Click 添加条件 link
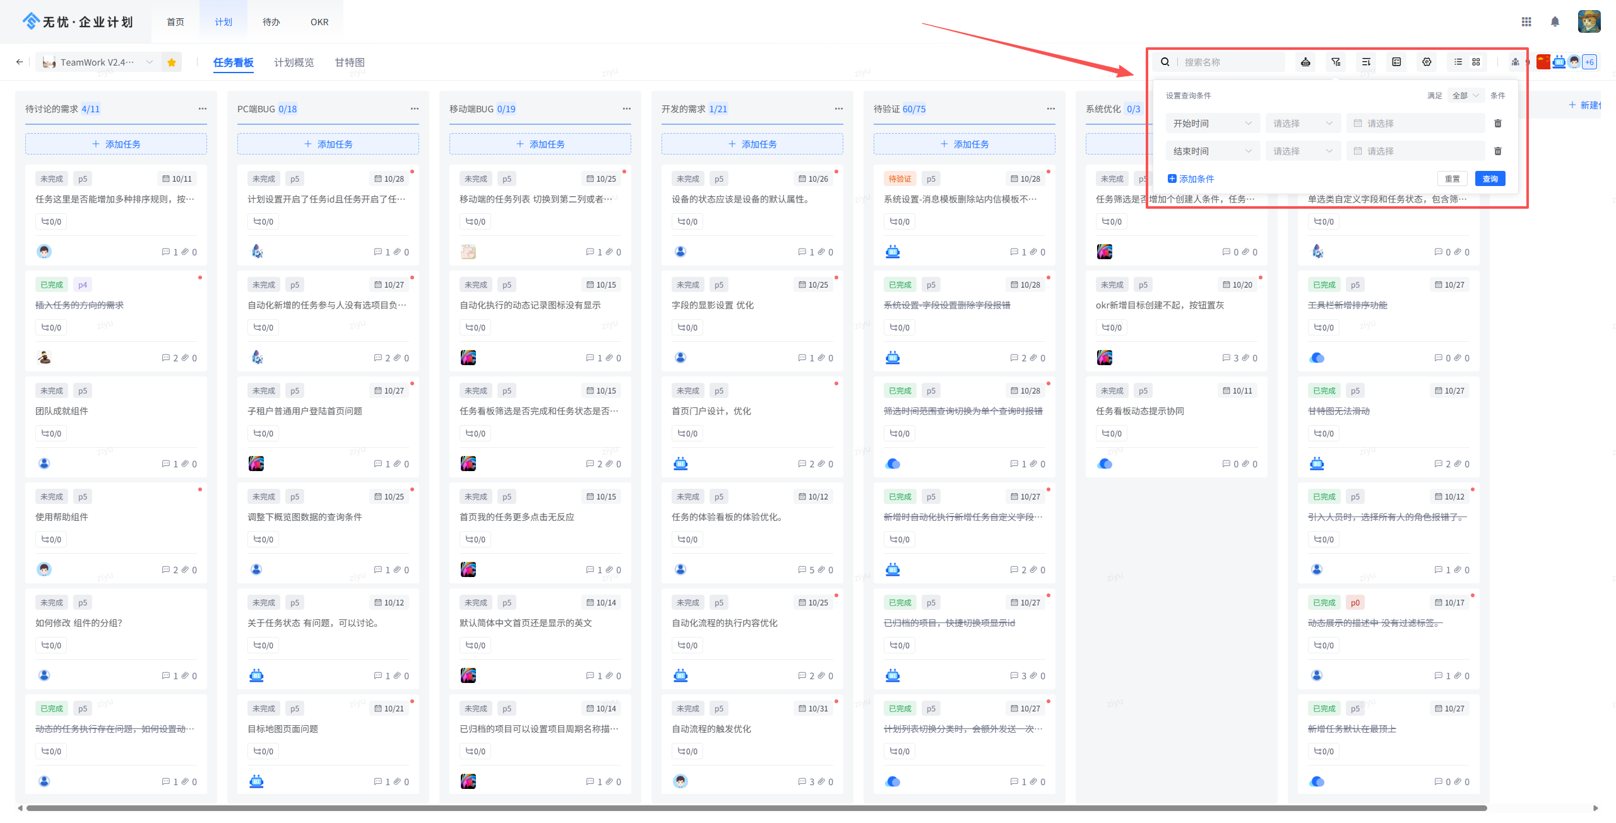Screen dimensions: 1616x823 1191,179
